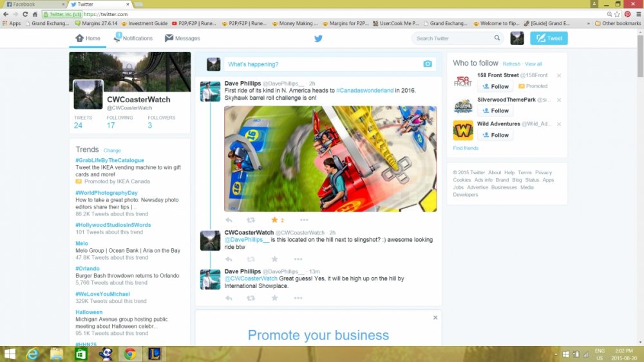
Task: Reply to CWCoasterWatch's slingshot tweet
Action: coord(229,259)
